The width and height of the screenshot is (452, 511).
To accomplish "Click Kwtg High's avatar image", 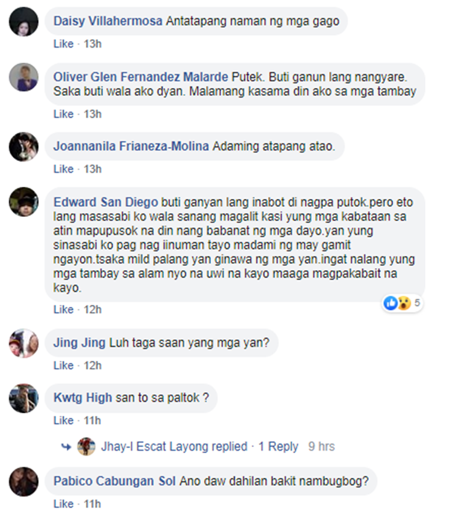I will click(24, 398).
